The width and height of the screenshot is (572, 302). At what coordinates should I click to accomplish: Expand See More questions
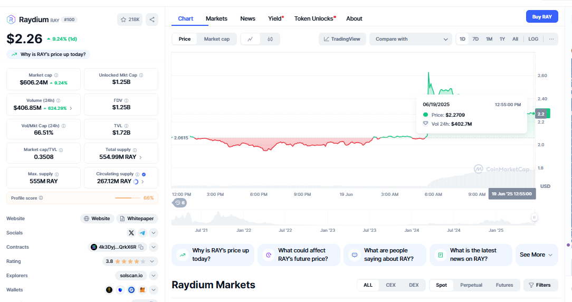coord(536,255)
